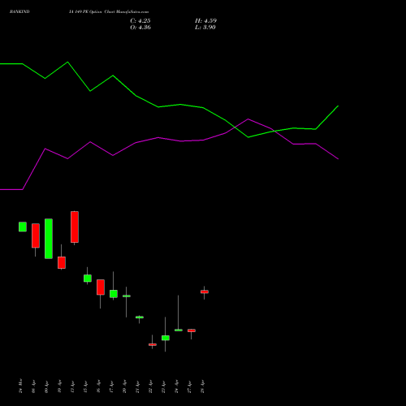Click the last red candlestick on 28 Apr
Screen dimensions: 406x406
[205, 292]
